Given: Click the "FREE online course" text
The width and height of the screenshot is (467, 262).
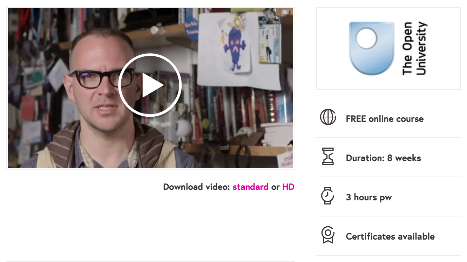Looking at the screenshot, I should pos(385,119).
